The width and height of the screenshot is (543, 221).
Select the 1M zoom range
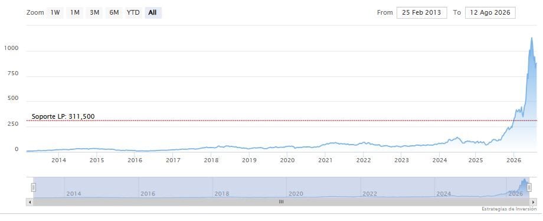(x=75, y=13)
